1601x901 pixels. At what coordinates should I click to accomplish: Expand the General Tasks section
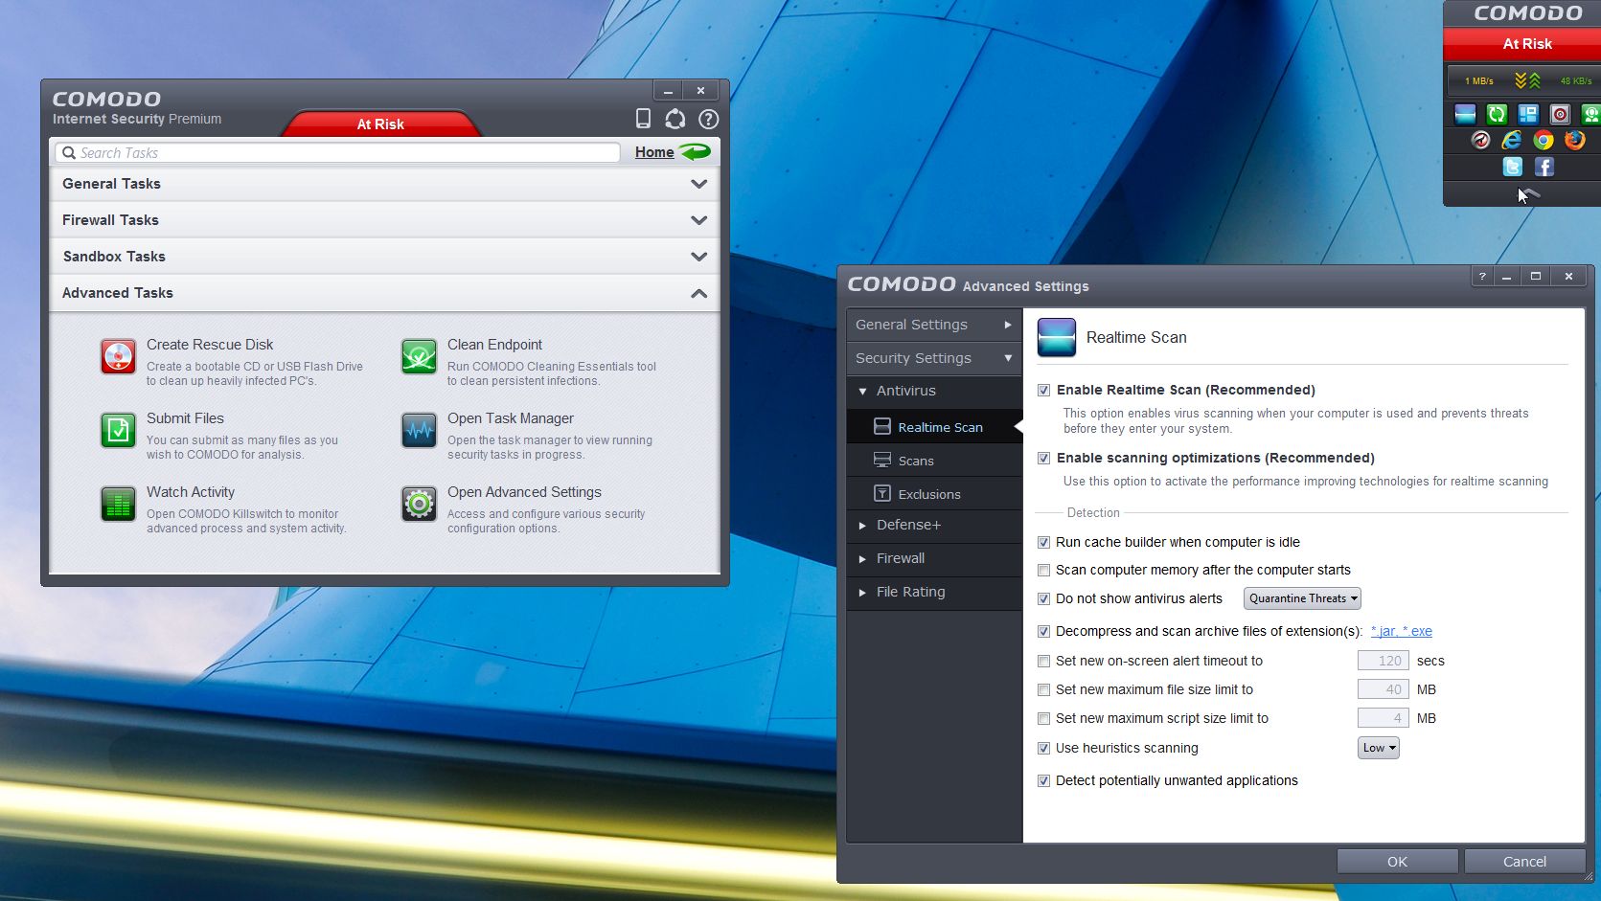point(383,184)
